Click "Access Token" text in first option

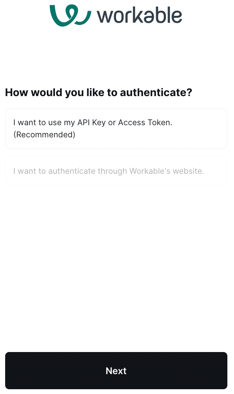pos(145,122)
